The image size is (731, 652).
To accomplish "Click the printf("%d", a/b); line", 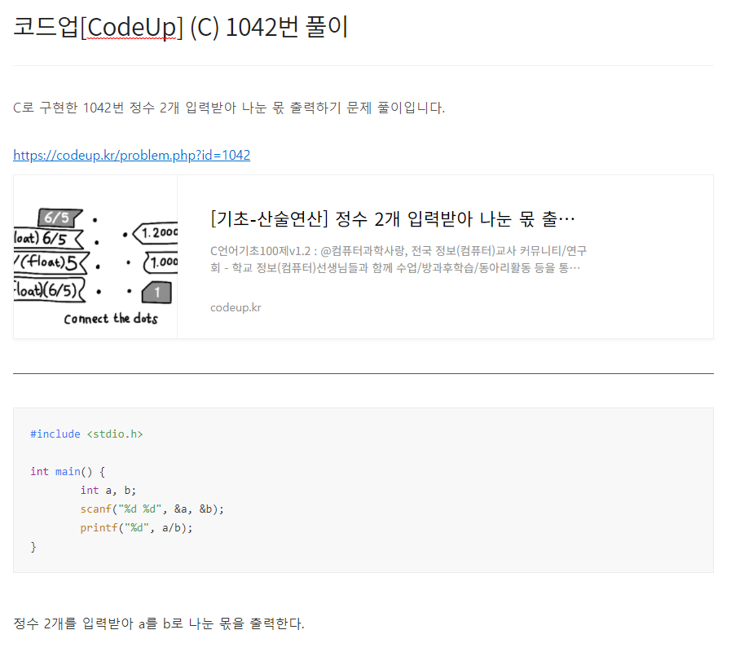I will pos(136,527).
